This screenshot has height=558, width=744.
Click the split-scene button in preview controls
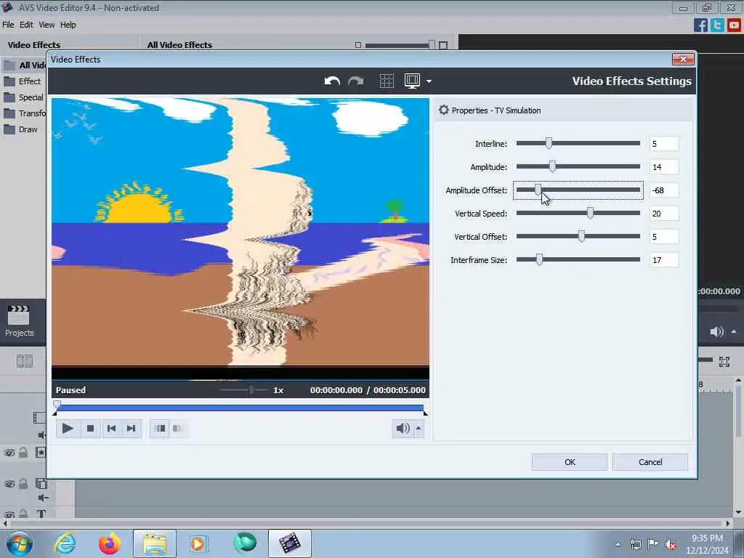pyautogui.click(x=161, y=429)
